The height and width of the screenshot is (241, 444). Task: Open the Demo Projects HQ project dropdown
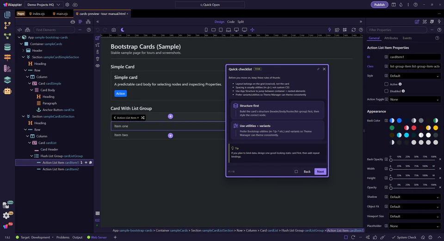[x=43, y=5]
